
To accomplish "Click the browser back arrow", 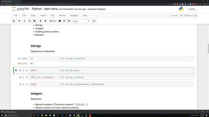I will point(2,4).
